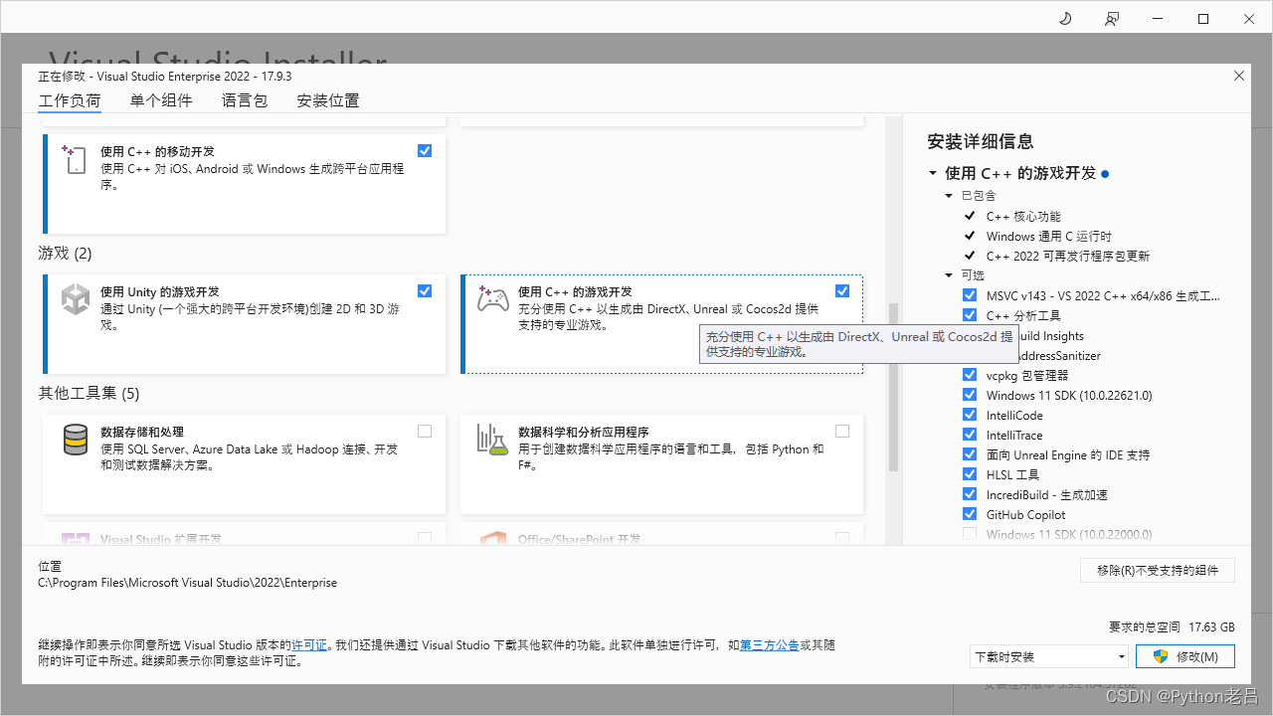1273x716 pixels.
Task: Uncheck the HLSL tools option
Action: 970,474
